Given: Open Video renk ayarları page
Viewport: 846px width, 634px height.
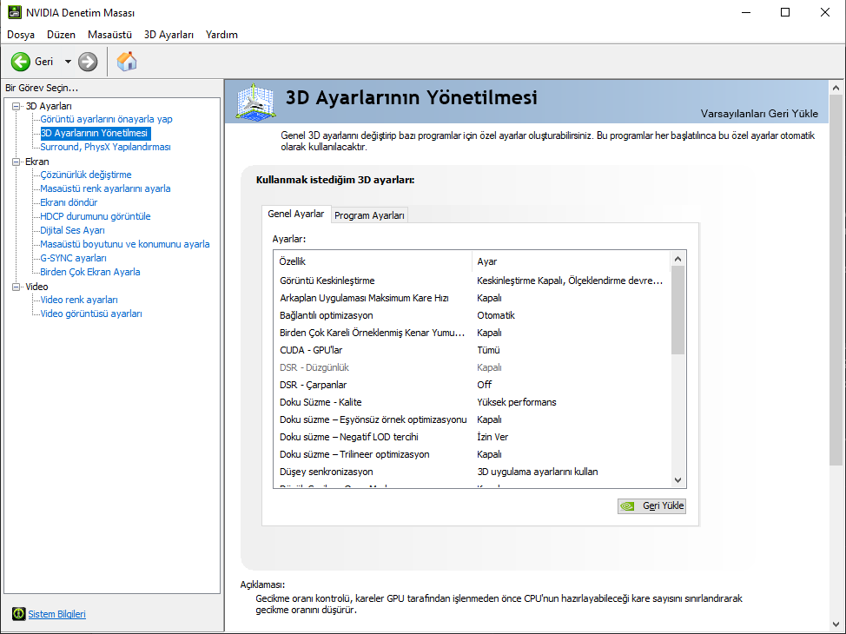Looking at the screenshot, I should [79, 300].
